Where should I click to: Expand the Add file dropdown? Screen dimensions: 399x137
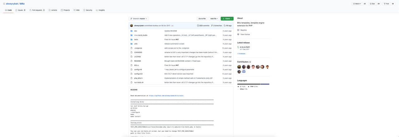pyautogui.click(x=214, y=19)
